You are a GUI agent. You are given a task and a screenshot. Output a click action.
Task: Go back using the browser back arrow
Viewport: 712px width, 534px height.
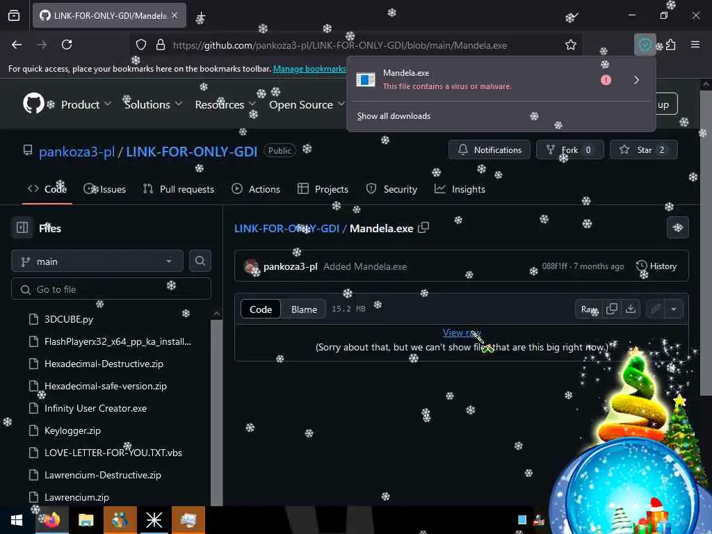click(17, 44)
